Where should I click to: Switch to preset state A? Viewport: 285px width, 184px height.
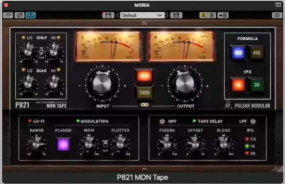203,15
